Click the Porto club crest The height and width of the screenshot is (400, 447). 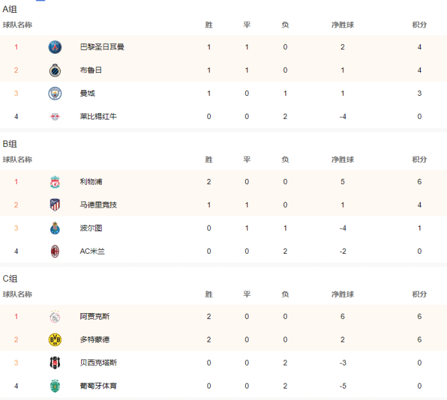point(55,228)
